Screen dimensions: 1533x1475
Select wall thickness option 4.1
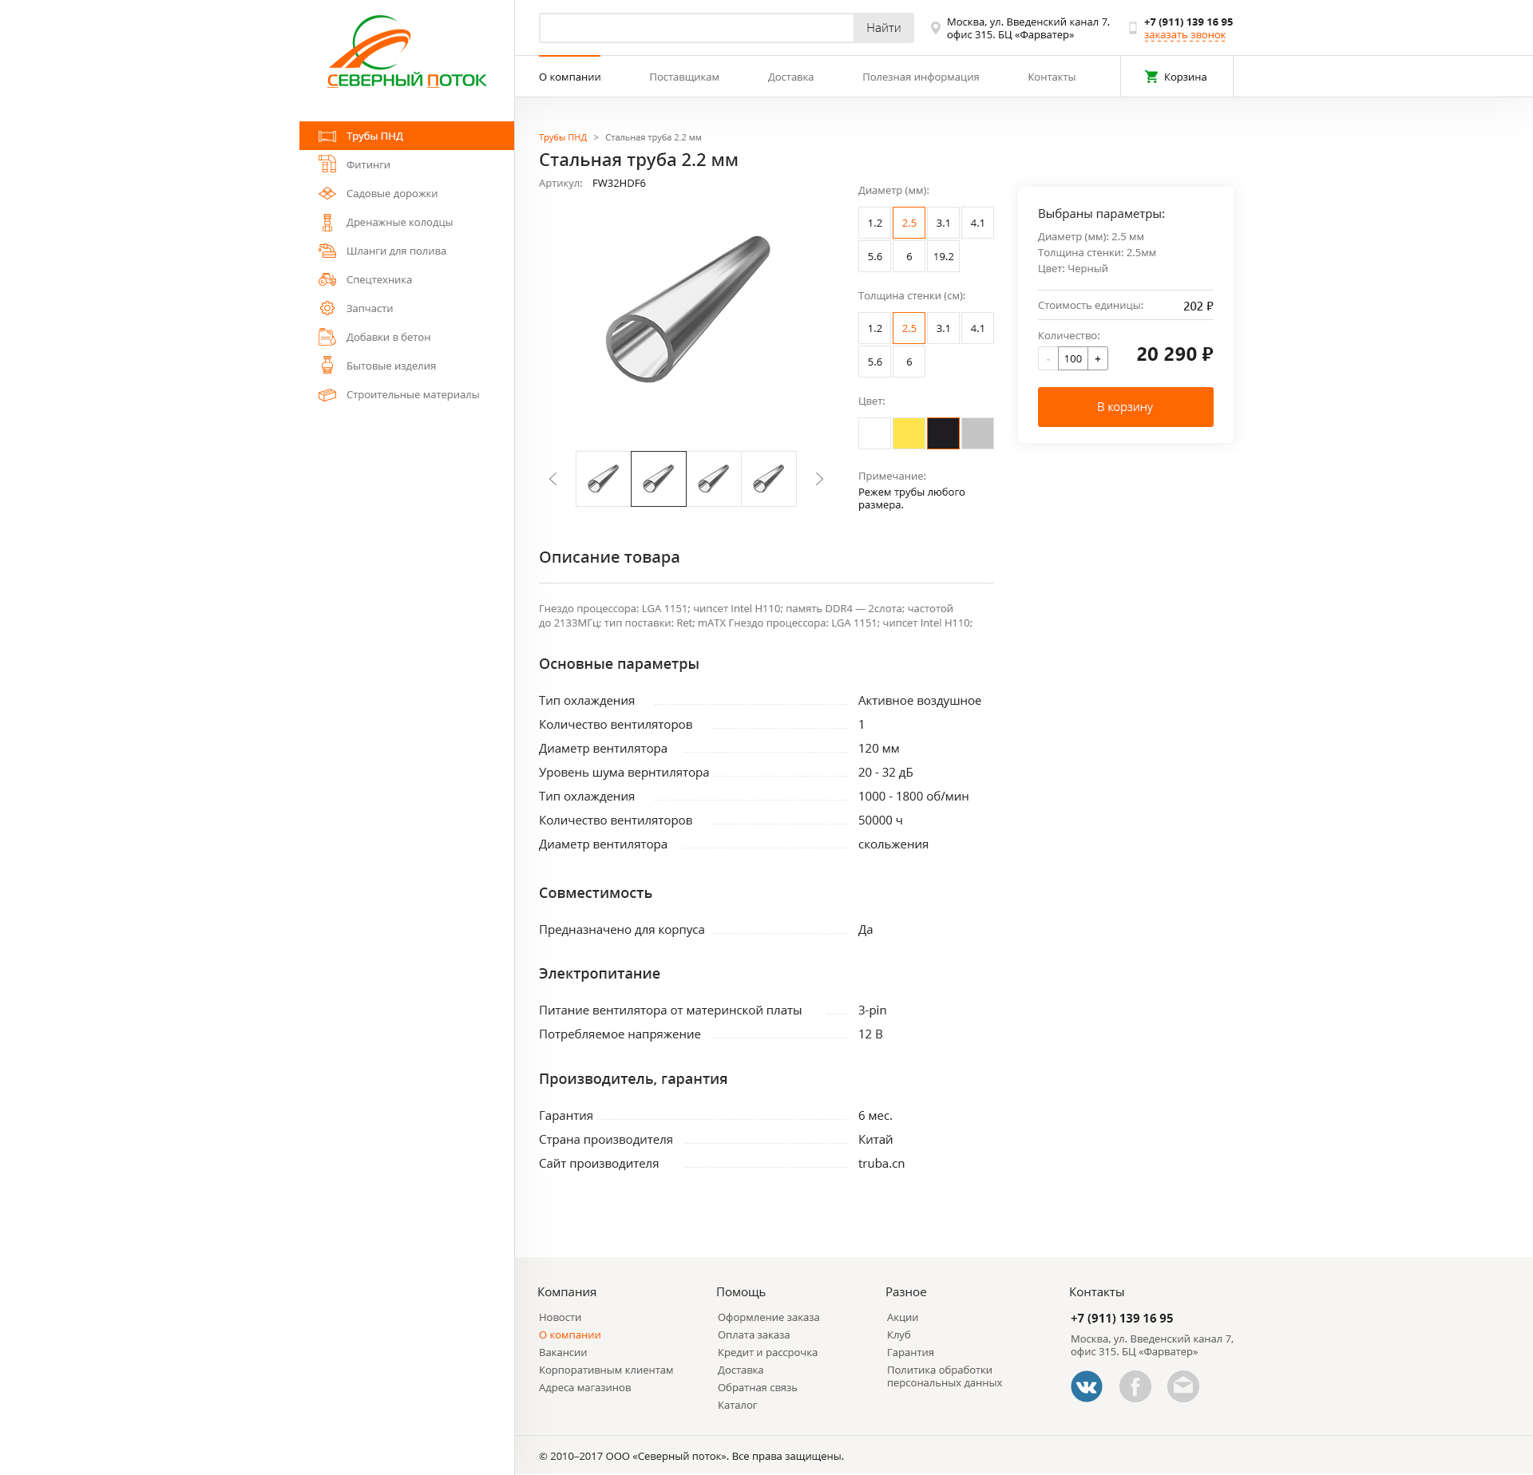point(977,328)
